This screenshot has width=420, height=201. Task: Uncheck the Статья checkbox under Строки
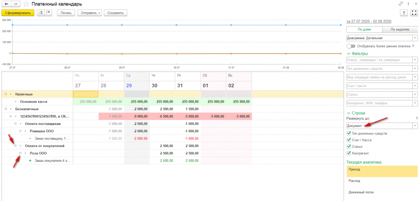point(349,147)
